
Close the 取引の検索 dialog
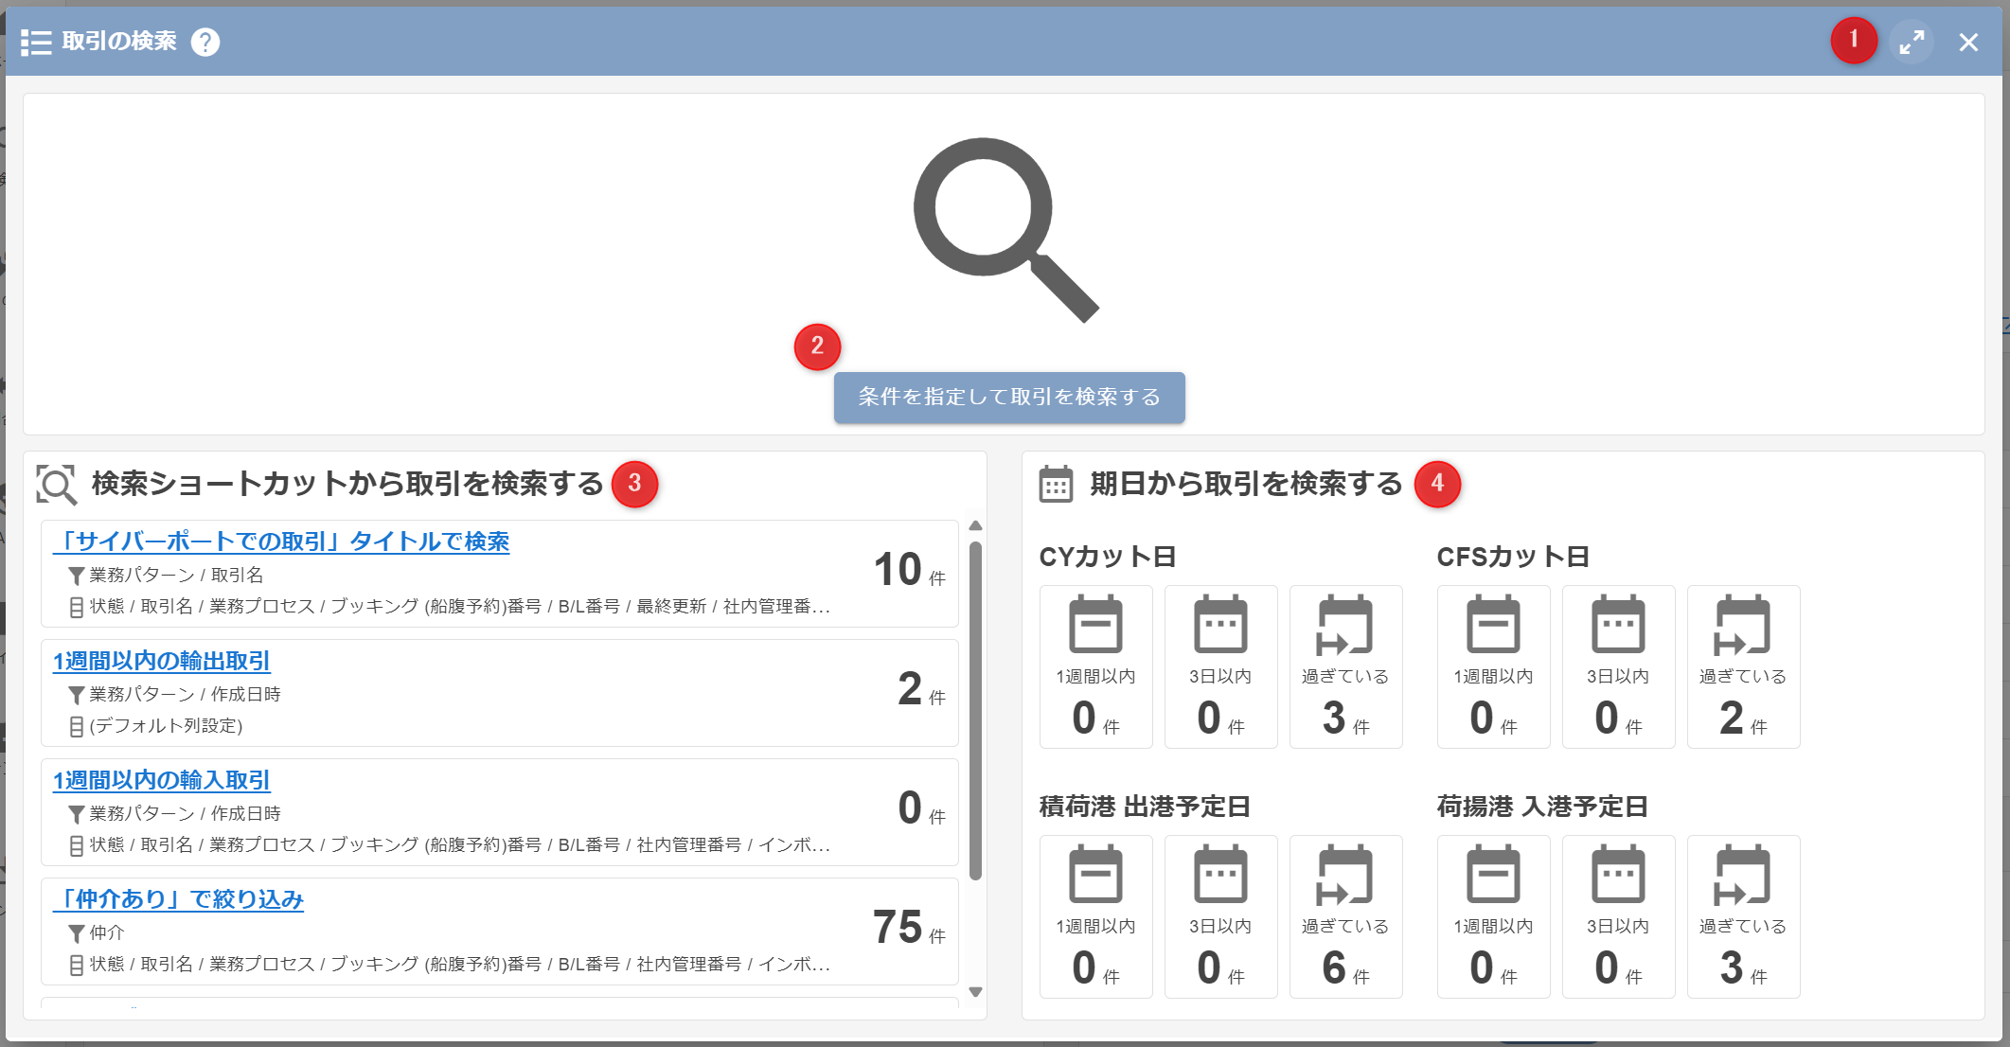coord(1968,42)
